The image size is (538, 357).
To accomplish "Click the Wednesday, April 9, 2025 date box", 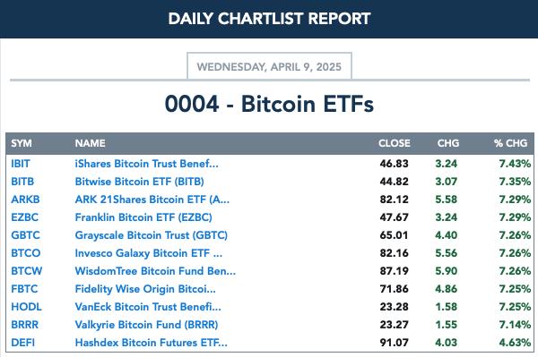I will (269, 66).
